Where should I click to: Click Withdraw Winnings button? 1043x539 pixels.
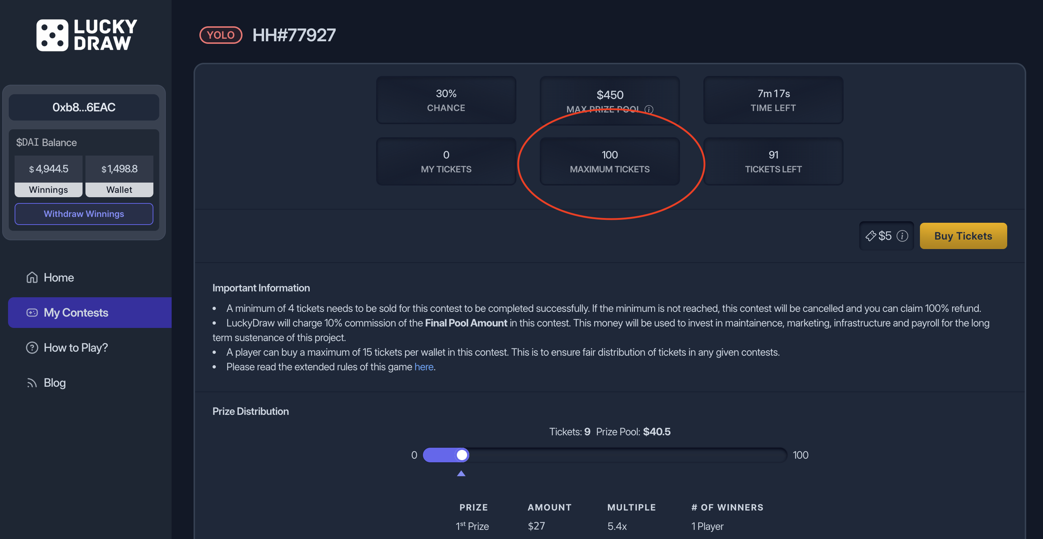84,214
